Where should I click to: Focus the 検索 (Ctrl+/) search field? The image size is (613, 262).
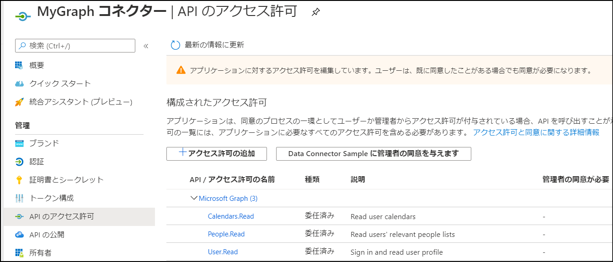coord(75,46)
